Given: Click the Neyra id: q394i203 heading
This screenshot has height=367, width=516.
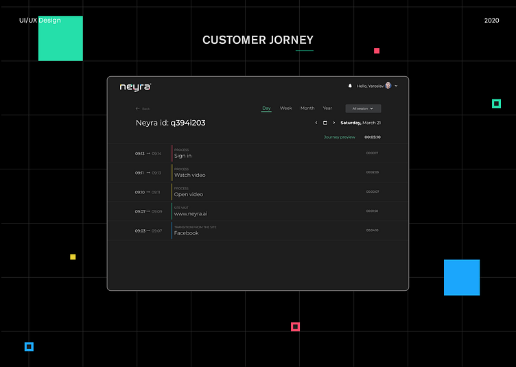Looking at the screenshot, I should tap(171, 123).
